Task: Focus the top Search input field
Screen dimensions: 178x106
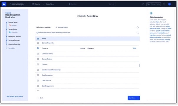Action: 91,4
